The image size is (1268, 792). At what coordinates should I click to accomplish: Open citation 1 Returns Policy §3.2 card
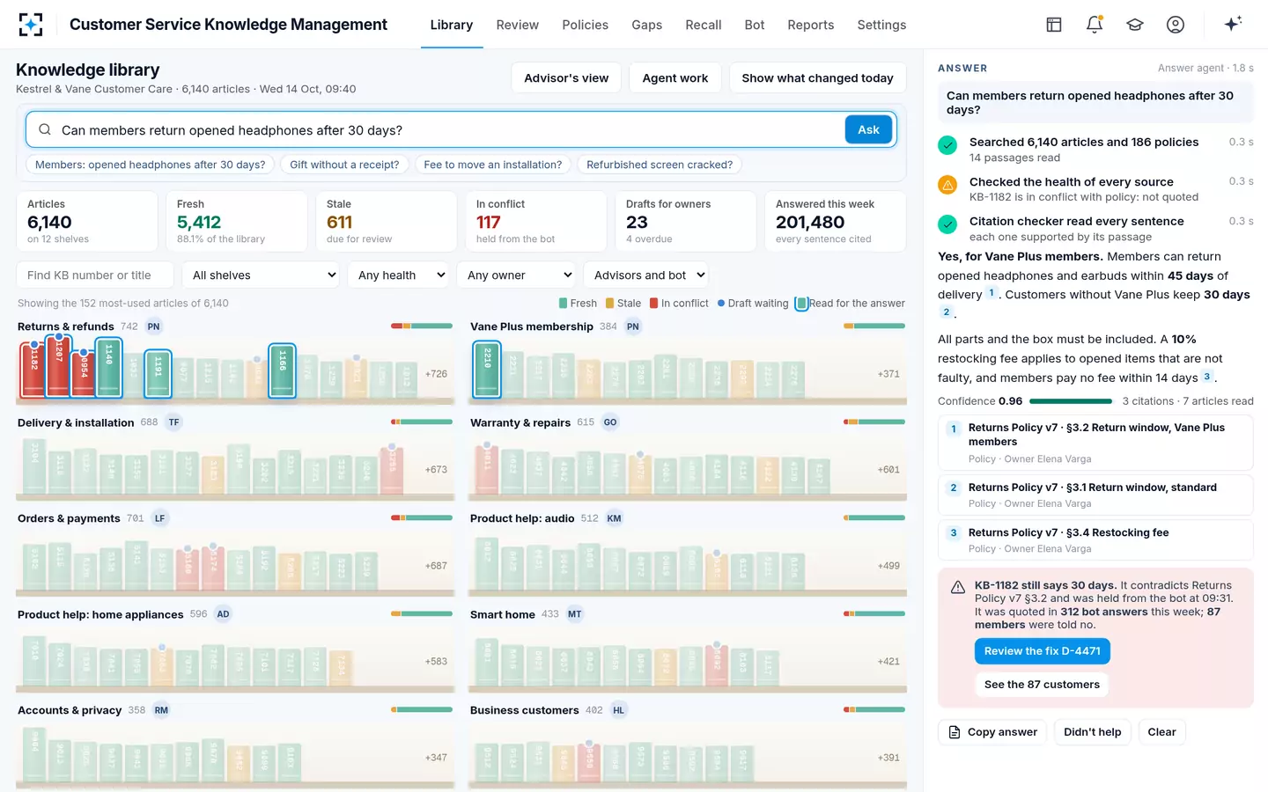1095,443
